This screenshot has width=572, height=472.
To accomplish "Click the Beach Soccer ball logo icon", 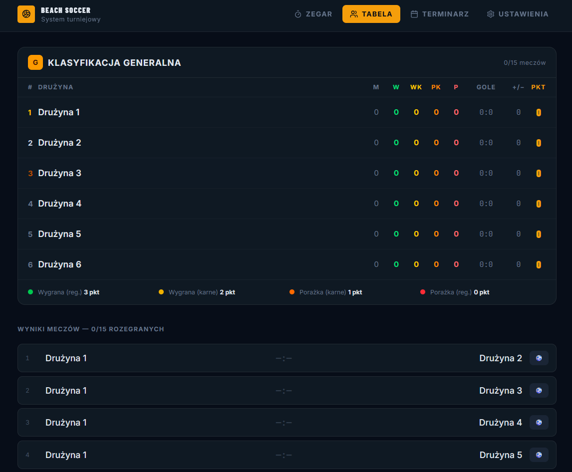I will pos(26,14).
